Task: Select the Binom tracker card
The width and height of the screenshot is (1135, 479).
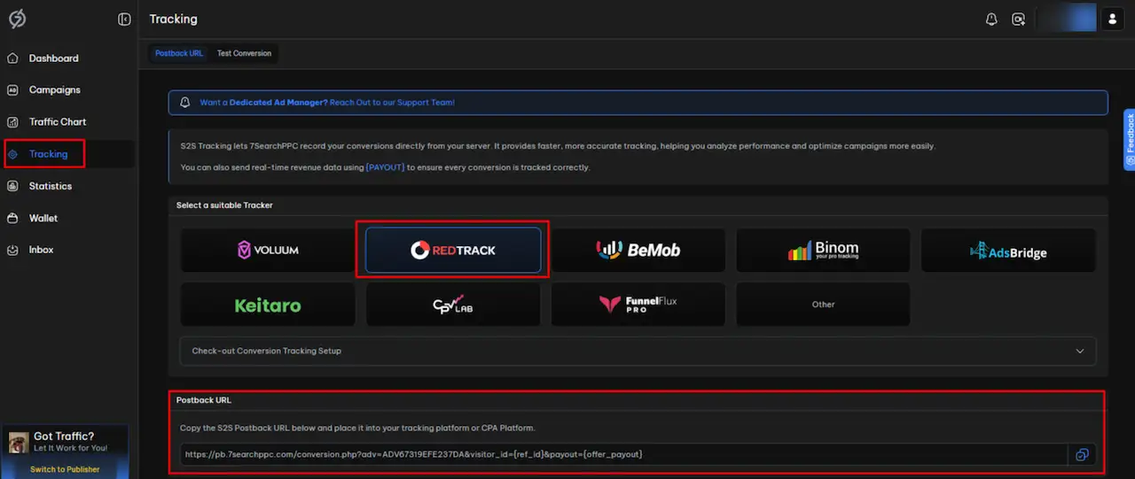Action: [x=823, y=251]
